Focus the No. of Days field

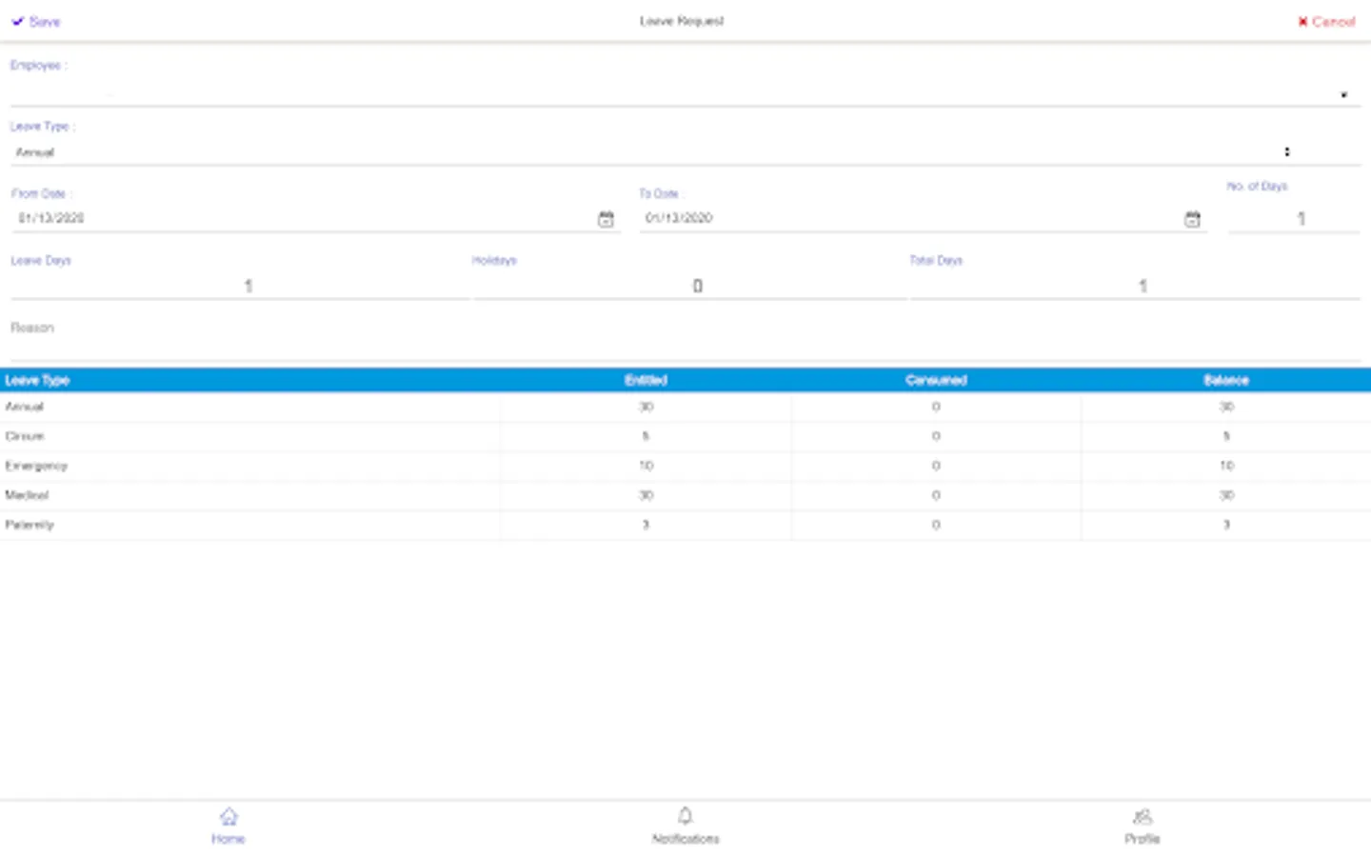pyautogui.click(x=1294, y=219)
